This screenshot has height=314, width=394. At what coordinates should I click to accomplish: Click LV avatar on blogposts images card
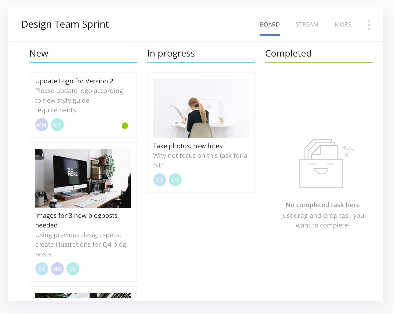pyautogui.click(x=73, y=269)
